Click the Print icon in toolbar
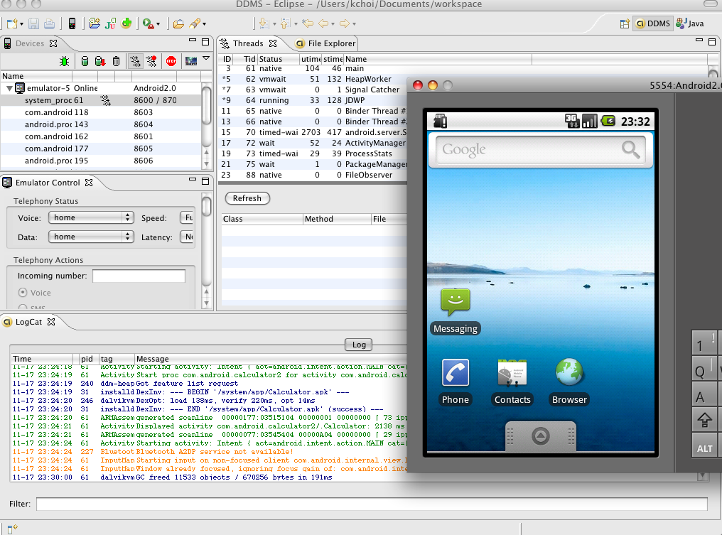 coord(49,23)
